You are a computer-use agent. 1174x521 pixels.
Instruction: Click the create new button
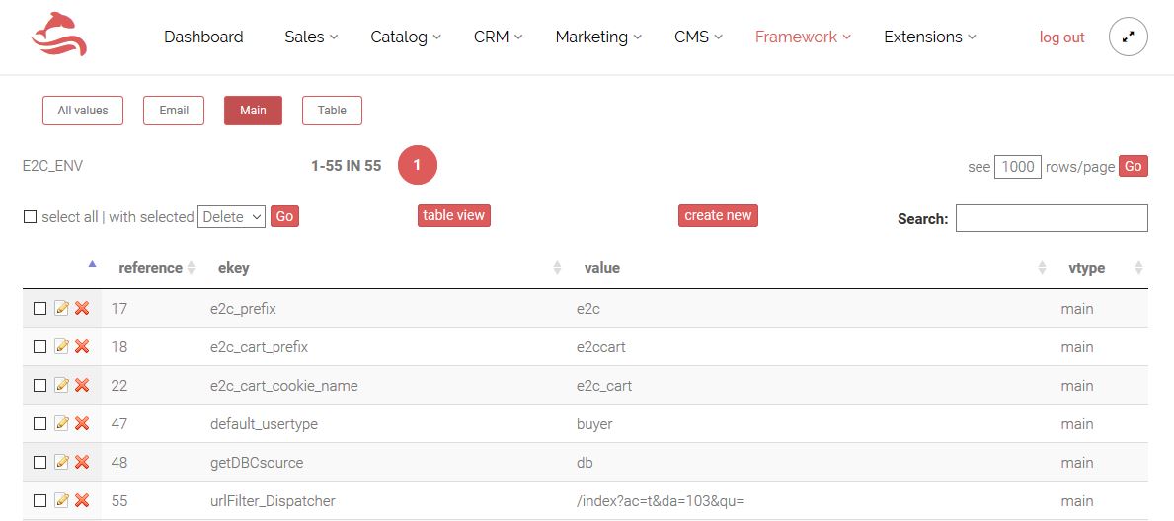coord(718,215)
